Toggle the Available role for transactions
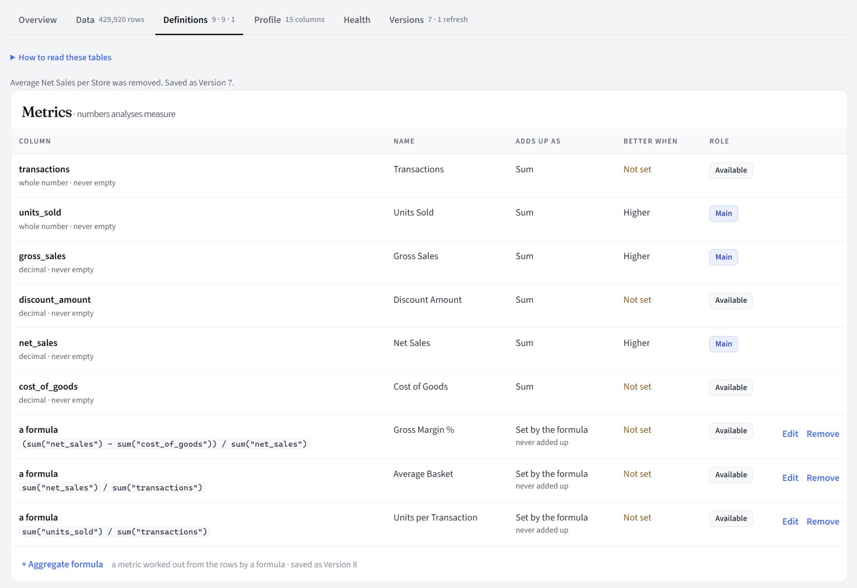Image resolution: width=857 pixels, height=588 pixels. pos(731,170)
